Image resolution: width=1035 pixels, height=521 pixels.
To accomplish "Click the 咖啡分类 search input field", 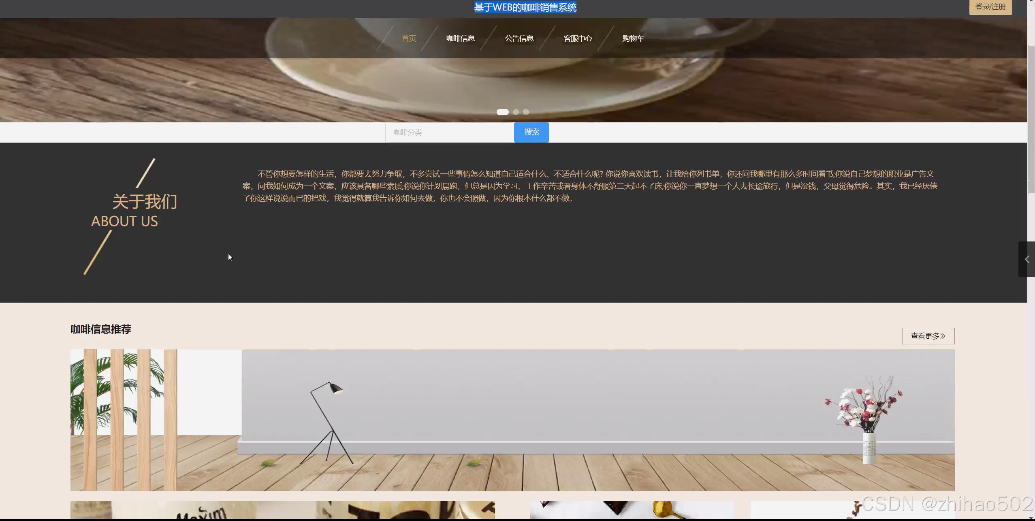I will (448, 132).
